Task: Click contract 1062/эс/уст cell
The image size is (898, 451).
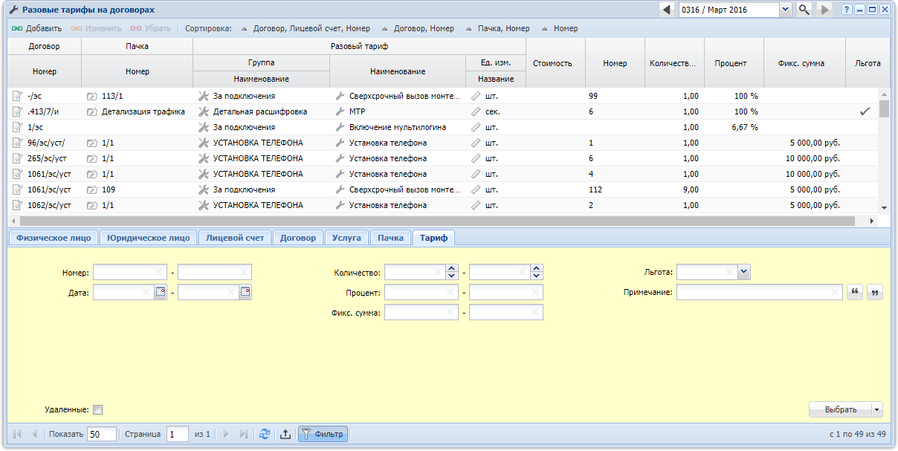Action: (x=44, y=205)
